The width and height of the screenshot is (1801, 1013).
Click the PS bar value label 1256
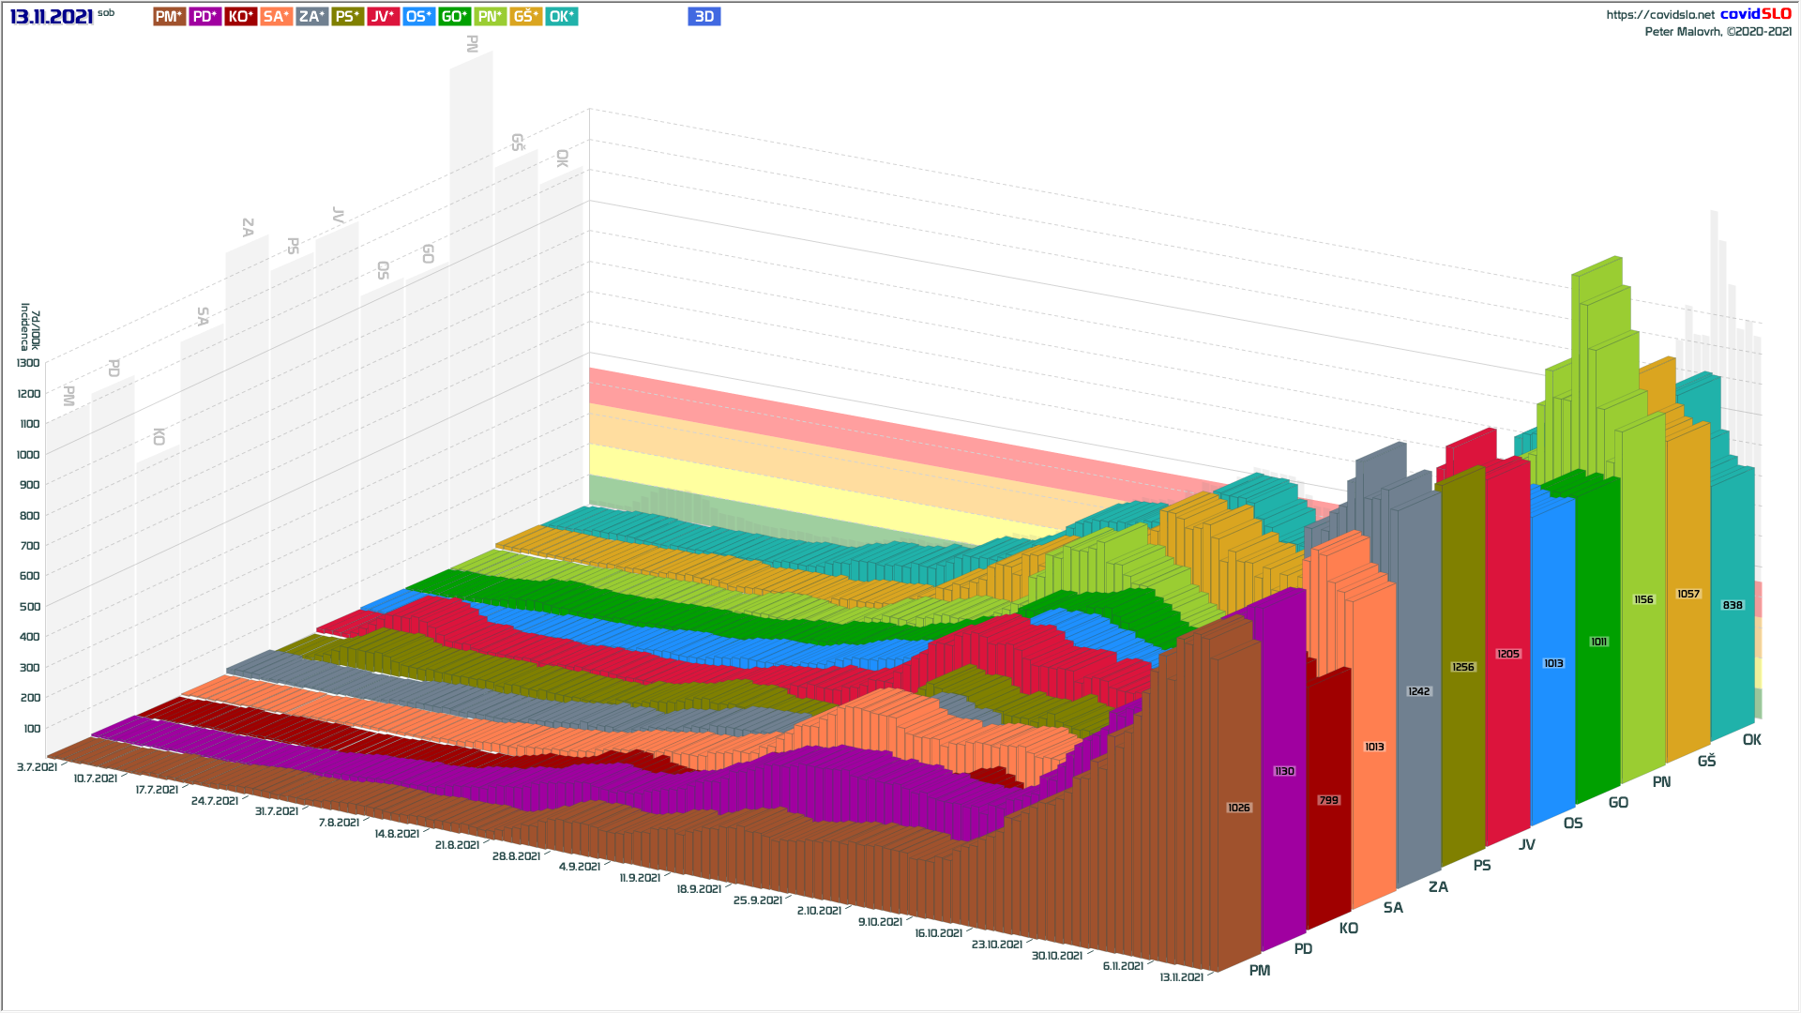click(1462, 667)
